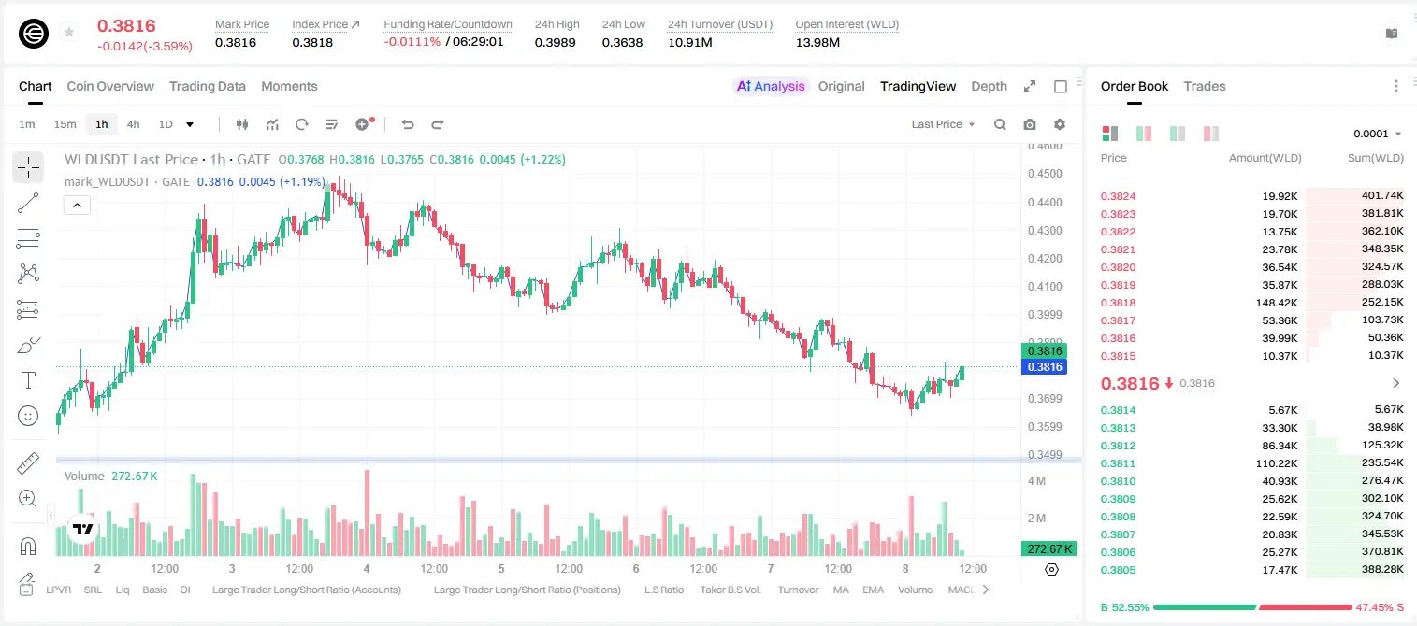
Task: Open the emoji sticker tool
Action: click(28, 416)
